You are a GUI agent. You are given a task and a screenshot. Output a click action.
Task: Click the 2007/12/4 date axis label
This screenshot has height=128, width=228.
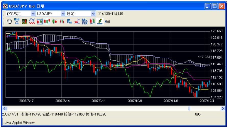(207, 101)
